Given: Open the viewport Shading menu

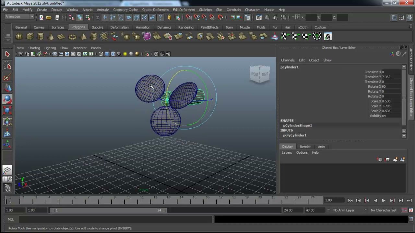Looking at the screenshot, I should click(x=34, y=48).
